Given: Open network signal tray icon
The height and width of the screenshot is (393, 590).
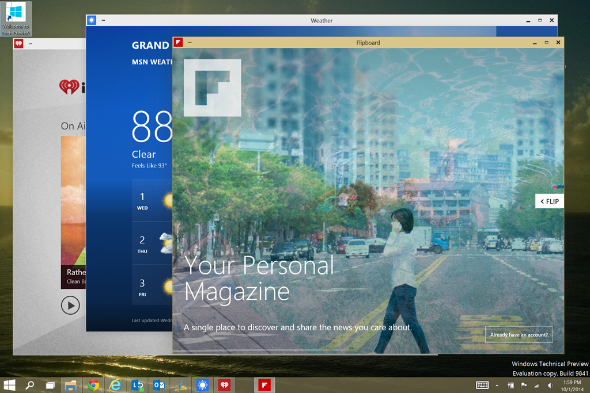Looking at the screenshot, I should (x=536, y=386).
